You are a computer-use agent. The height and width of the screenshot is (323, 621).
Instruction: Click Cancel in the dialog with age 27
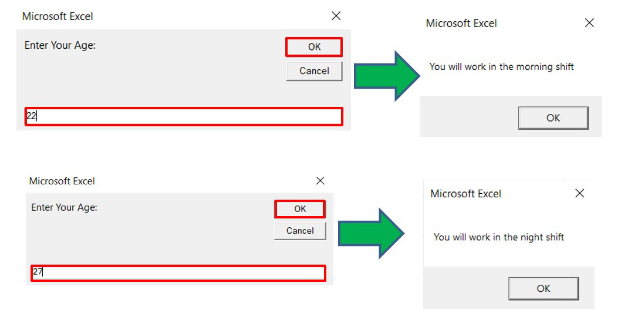click(x=300, y=231)
